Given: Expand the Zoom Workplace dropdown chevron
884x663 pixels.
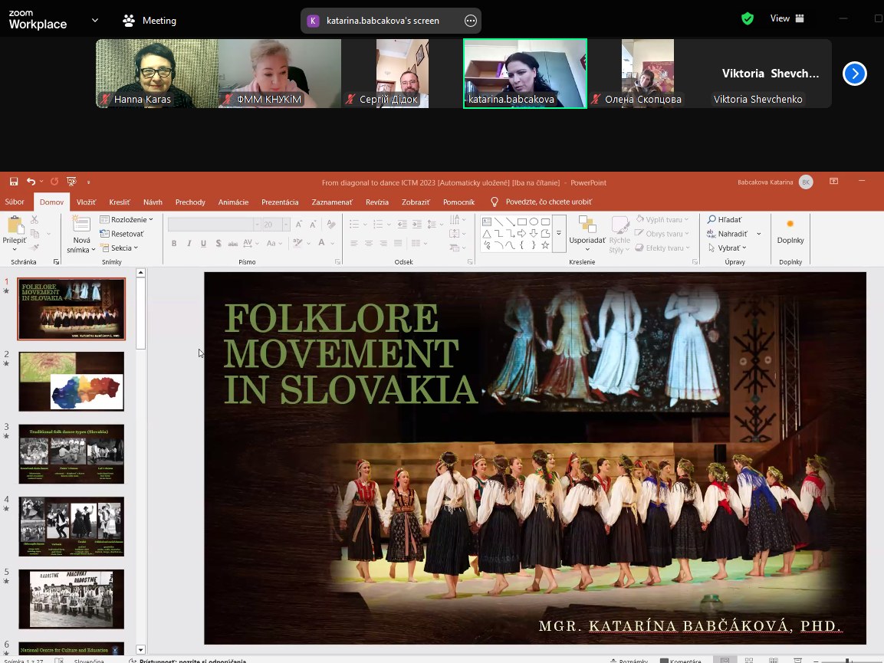Looking at the screenshot, I should 95,20.
